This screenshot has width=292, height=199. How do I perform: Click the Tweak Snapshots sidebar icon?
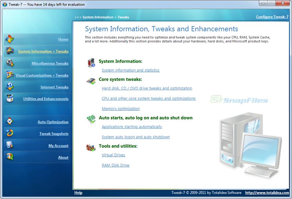tap(10, 133)
